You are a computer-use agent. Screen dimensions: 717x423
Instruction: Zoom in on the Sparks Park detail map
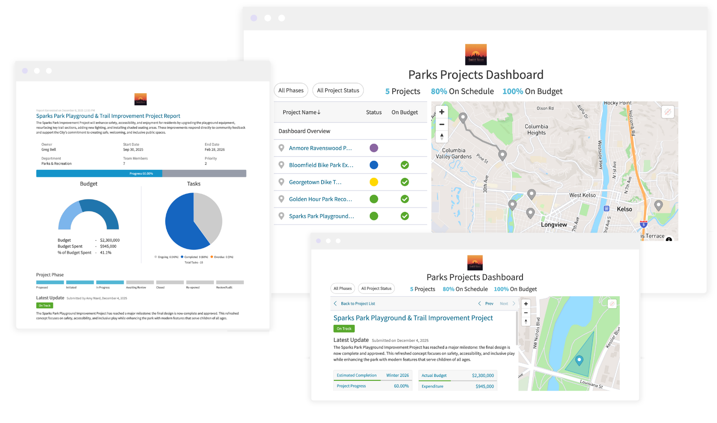[x=526, y=304]
